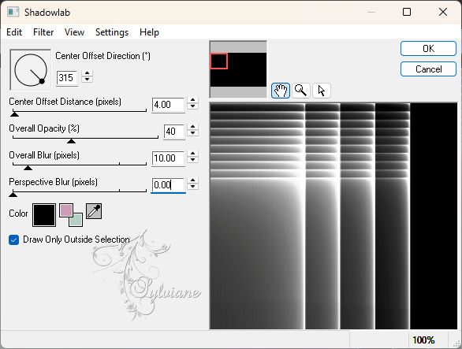
Task: Click the red navigator rectangle thumbnail
Action: [x=218, y=61]
